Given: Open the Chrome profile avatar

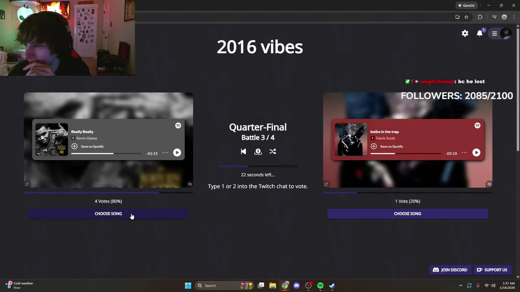Looking at the screenshot, I should (504, 17).
